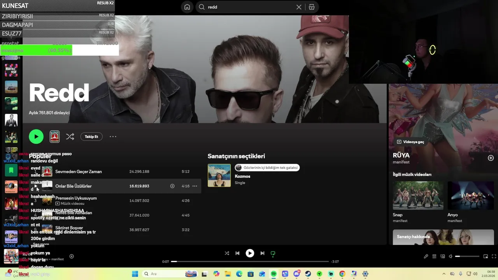Viewport: 498px width, 280px height.
Task: Open Microsoft Edge from taskbar
Action: (239, 274)
